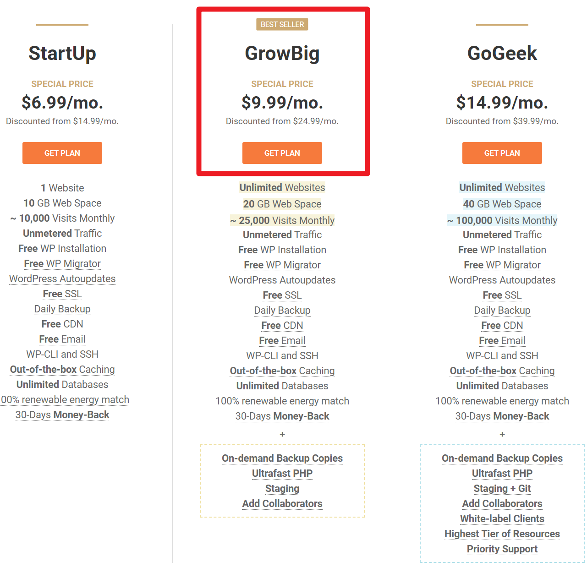This screenshot has height=573, width=587.
Task: Click 30-Days Money-Back in StartUp column
Action: [x=62, y=415]
